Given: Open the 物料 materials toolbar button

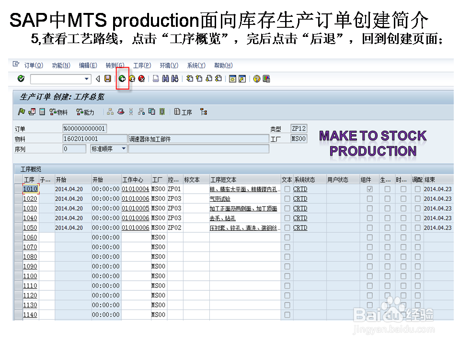Looking at the screenshot, I should 58,112.
